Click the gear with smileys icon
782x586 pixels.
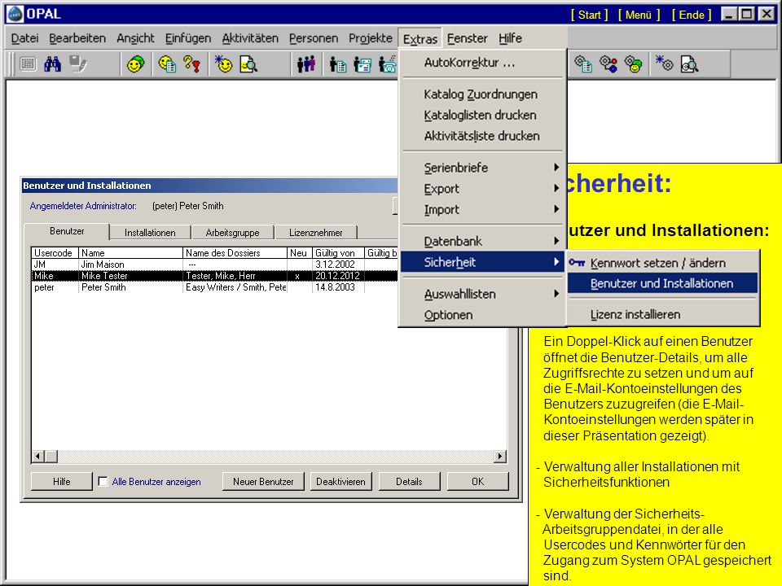[634, 63]
